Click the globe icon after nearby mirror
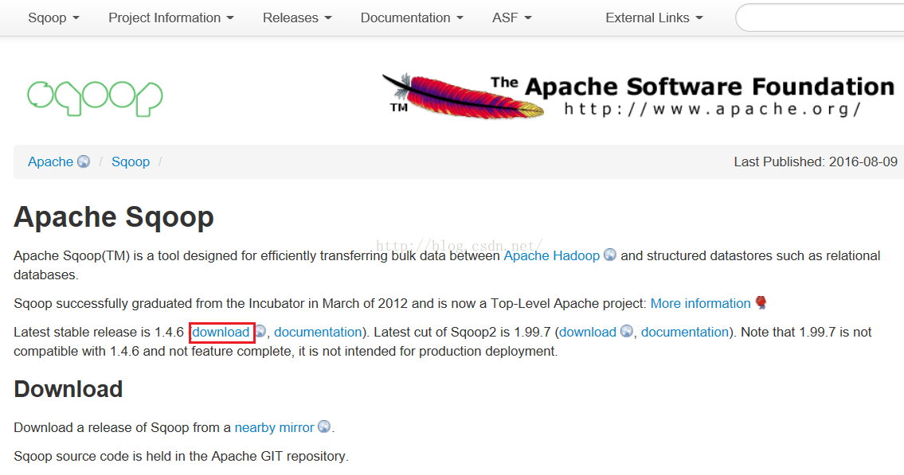Viewport: 904px width, 475px height. [324, 427]
